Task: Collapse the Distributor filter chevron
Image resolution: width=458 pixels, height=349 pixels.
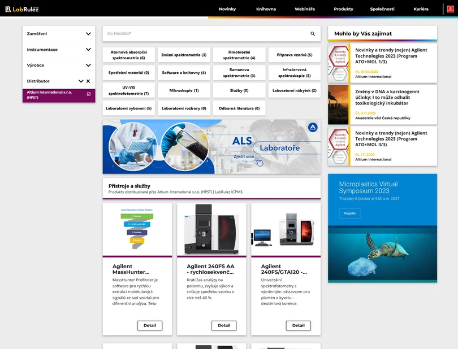Action: pyautogui.click(x=81, y=81)
